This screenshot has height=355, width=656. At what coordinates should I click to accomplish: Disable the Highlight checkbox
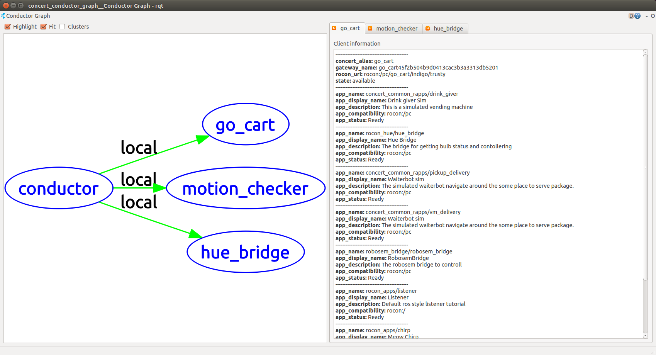[x=8, y=27]
